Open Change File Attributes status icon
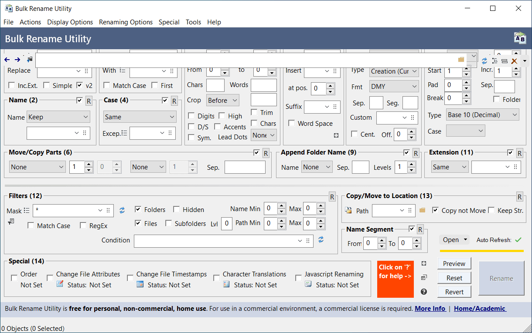Image resolution: width=532 pixels, height=333 pixels. coord(60,284)
